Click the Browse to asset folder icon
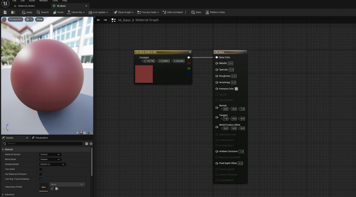Viewport: 356px width, 197px height. tap(13, 12)
